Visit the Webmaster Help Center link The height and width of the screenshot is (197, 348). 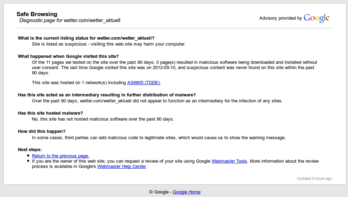tap(121, 167)
